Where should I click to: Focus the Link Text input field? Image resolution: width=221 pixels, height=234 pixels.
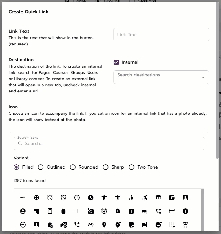[x=161, y=35]
